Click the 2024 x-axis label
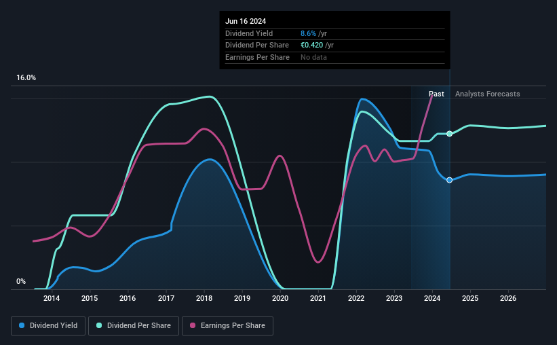 coord(432,298)
